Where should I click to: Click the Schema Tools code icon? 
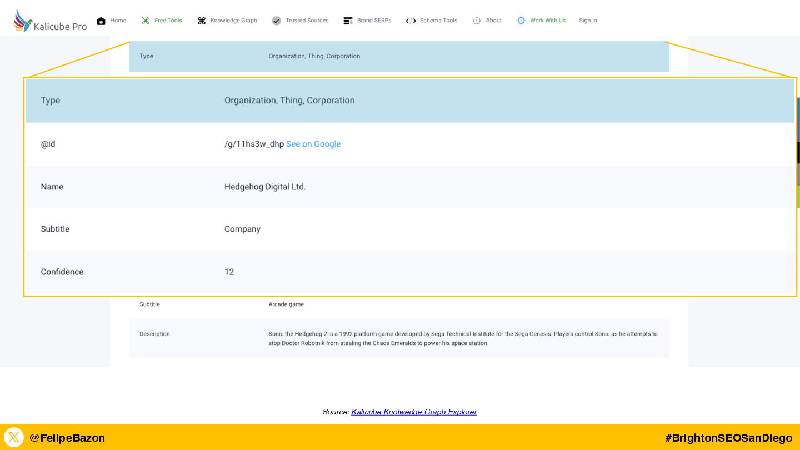[x=411, y=21]
